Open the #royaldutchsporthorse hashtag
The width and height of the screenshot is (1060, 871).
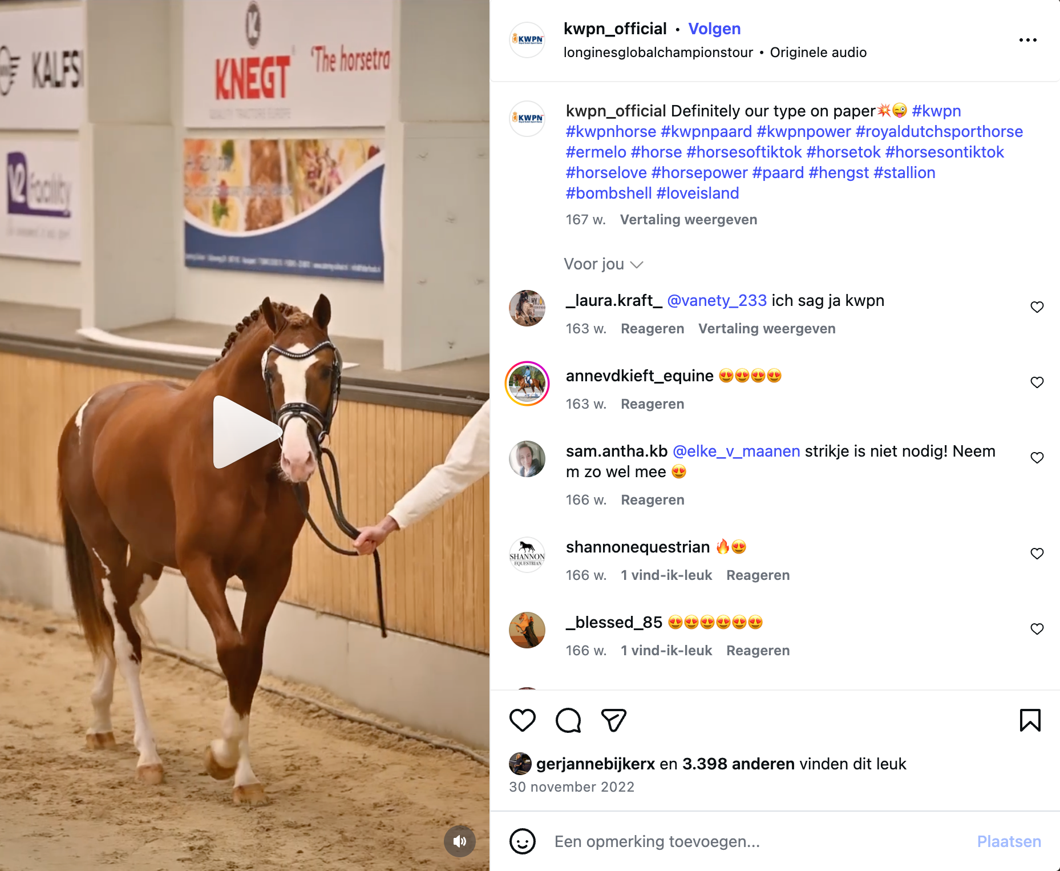[x=939, y=131]
